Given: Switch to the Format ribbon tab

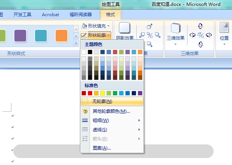Looking at the screenshot, I should point(110,15).
